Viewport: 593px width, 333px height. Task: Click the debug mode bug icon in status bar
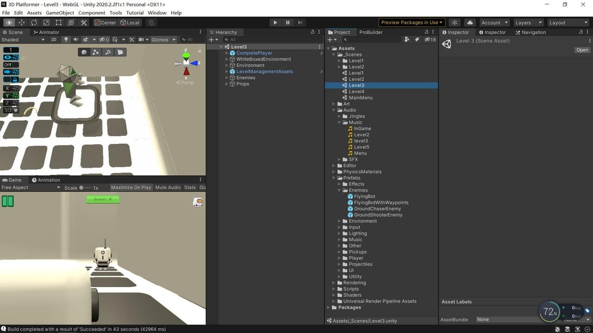tap(558, 329)
